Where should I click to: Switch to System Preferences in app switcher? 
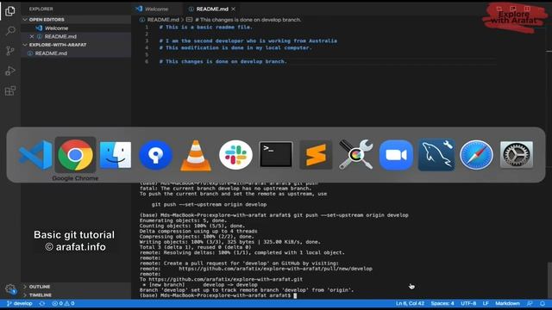click(517, 155)
